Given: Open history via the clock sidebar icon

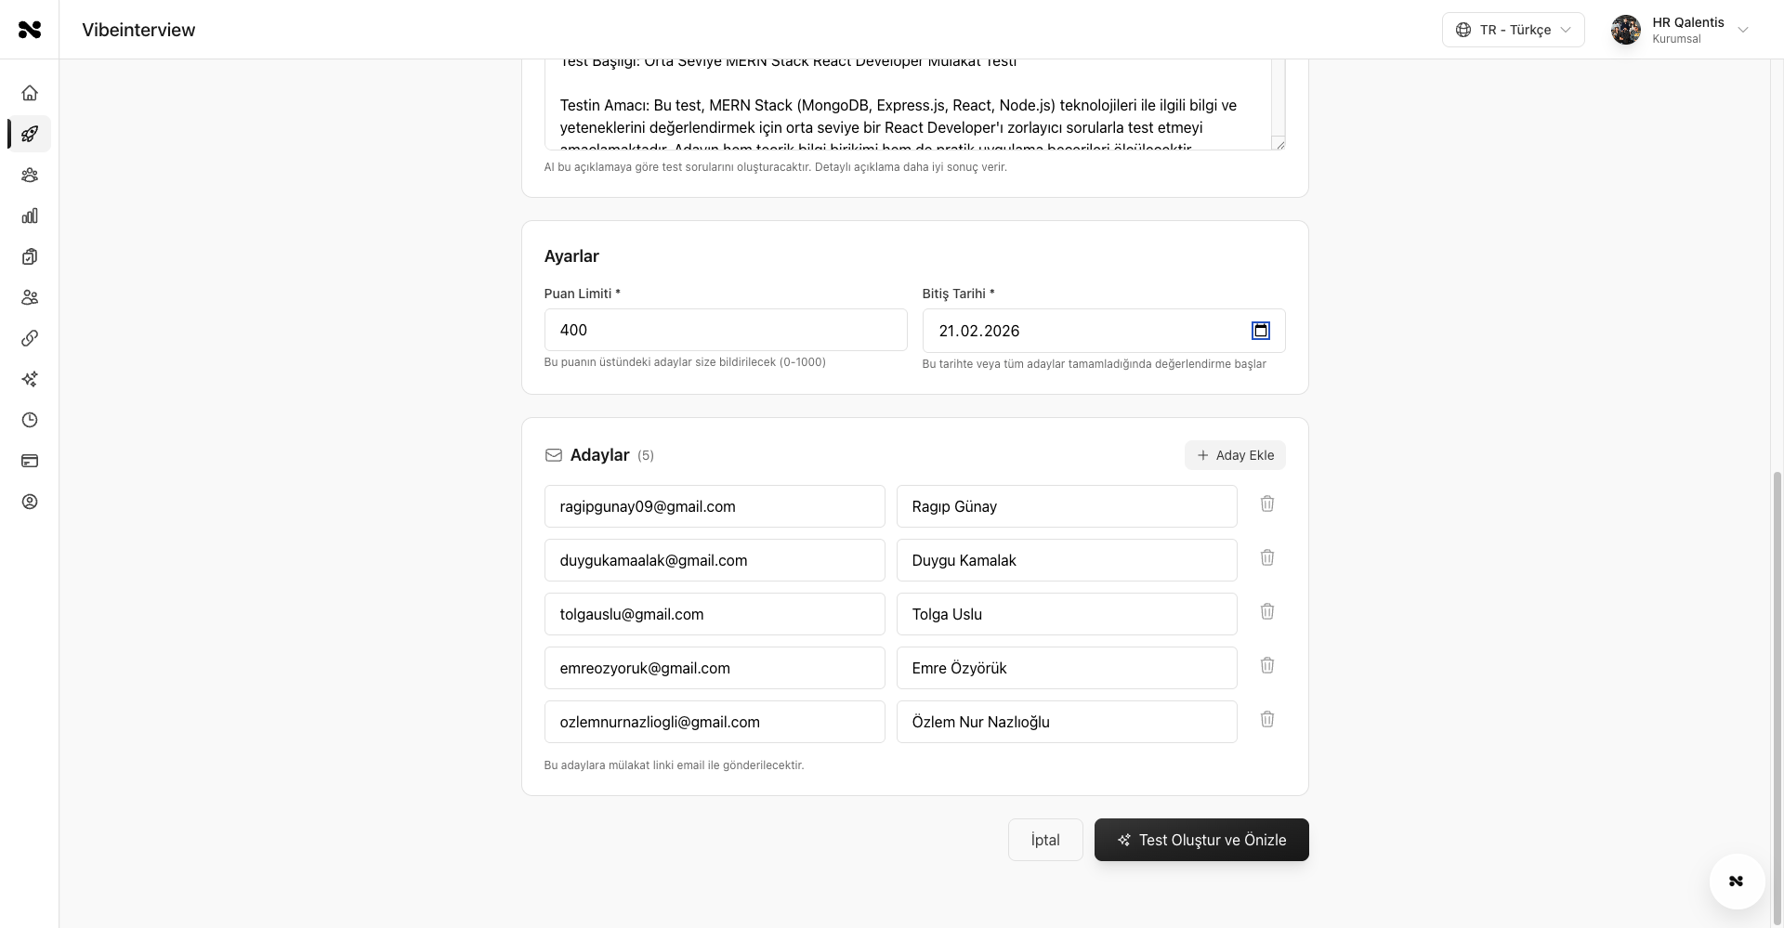Looking at the screenshot, I should click(x=30, y=420).
